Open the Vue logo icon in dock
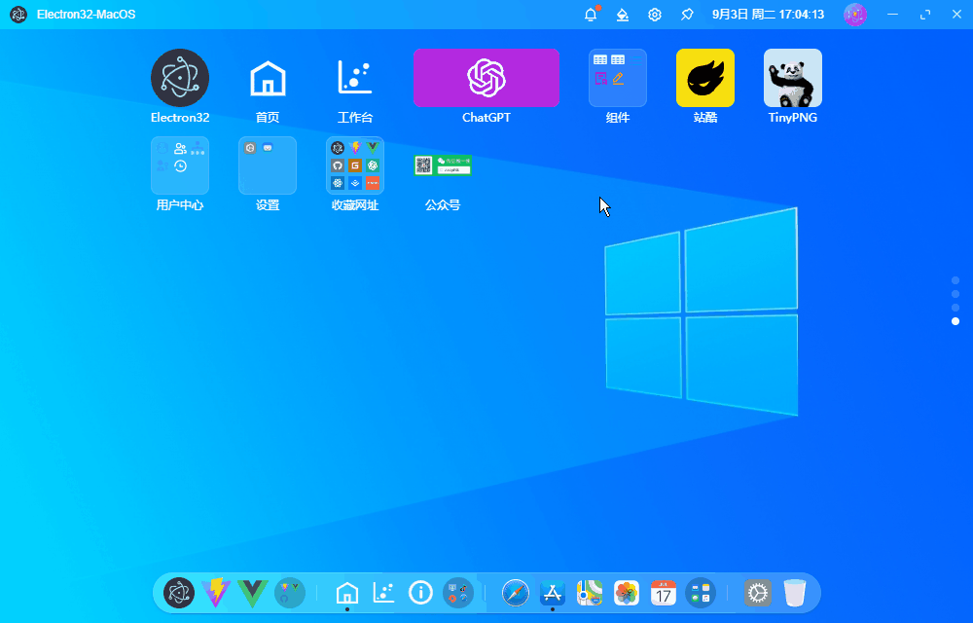973x623 pixels. pos(253,593)
